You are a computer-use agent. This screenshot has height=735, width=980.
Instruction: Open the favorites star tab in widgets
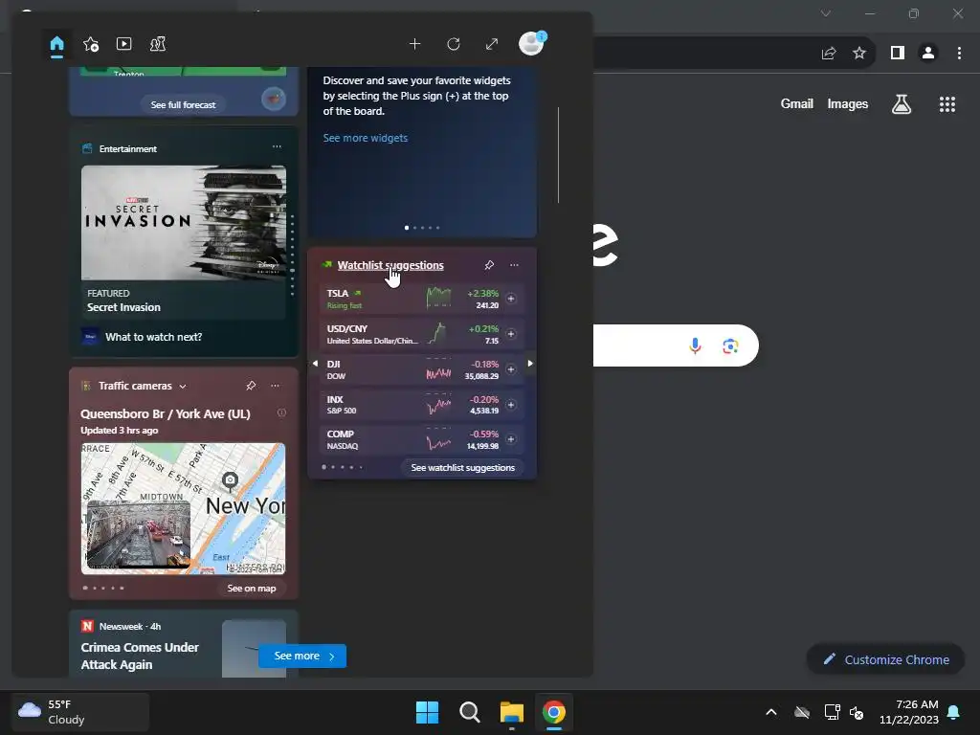(91, 44)
